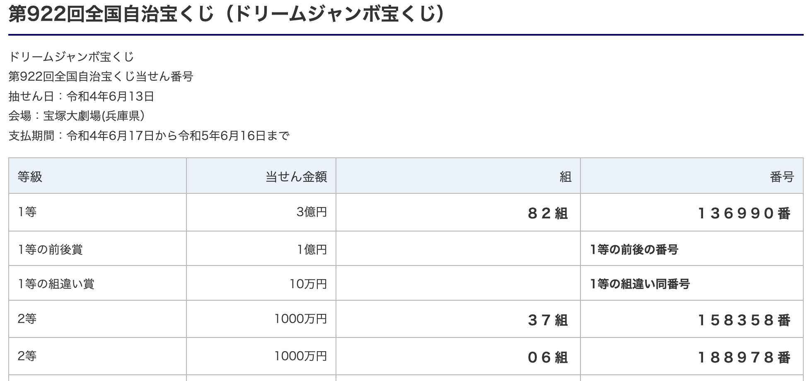This screenshot has height=381, width=812.
Task: Click the 06組 group cell
Action: [x=548, y=357]
